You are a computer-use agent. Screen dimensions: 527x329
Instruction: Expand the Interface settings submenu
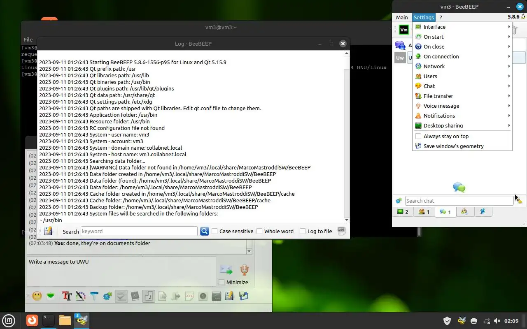(x=462, y=27)
